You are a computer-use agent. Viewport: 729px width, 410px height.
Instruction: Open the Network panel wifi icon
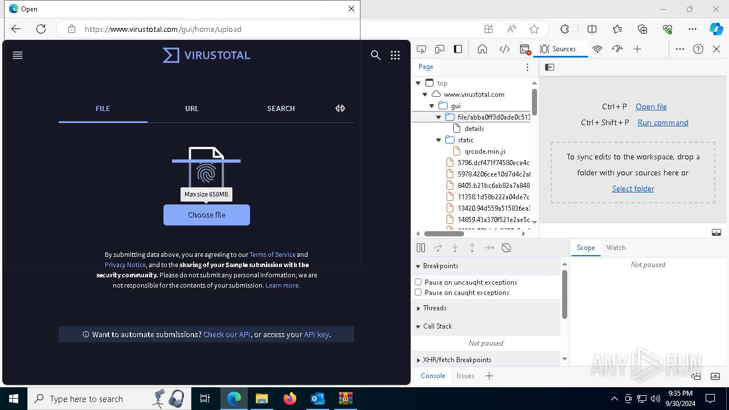pos(597,49)
